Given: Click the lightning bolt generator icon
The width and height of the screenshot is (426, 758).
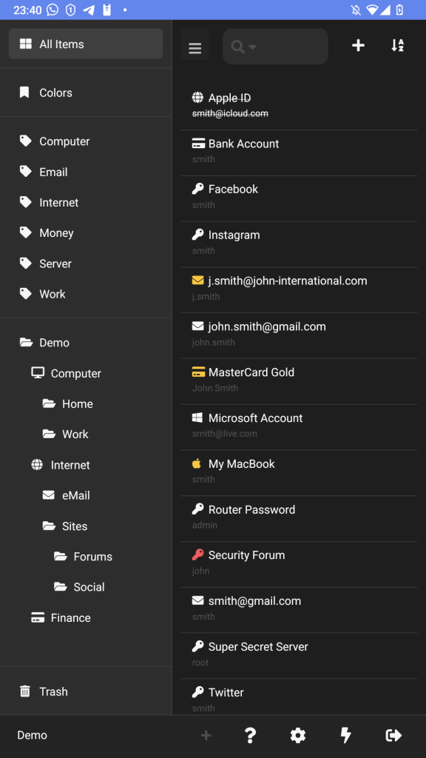Looking at the screenshot, I should (x=346, y=735).
